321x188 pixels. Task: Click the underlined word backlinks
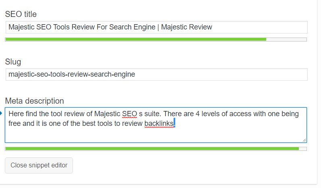coord(159,123)
